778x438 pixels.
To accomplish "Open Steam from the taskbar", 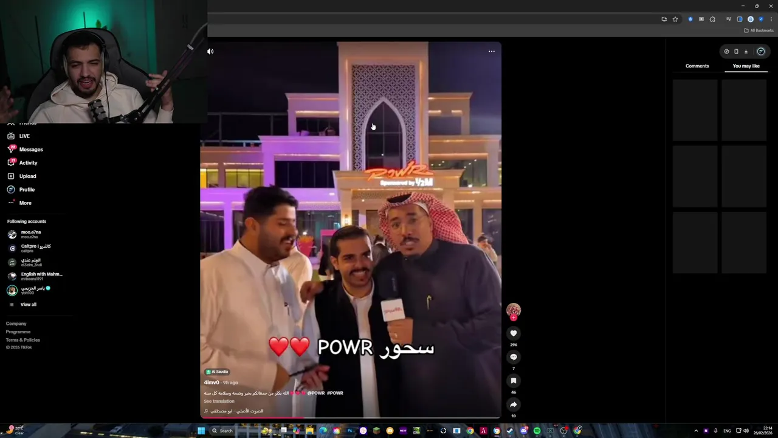I will 510,431.
